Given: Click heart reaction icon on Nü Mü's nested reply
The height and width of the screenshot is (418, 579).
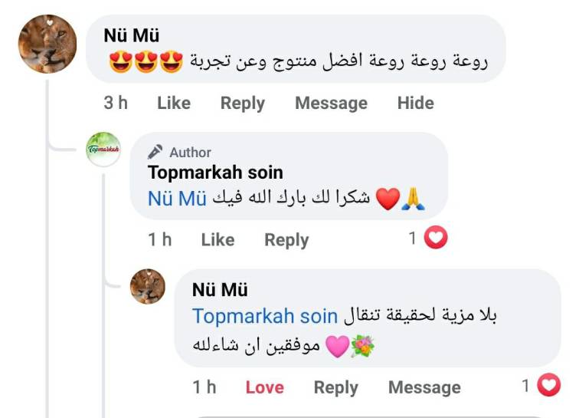Looking at the screenshot, I should coord(548,386).
